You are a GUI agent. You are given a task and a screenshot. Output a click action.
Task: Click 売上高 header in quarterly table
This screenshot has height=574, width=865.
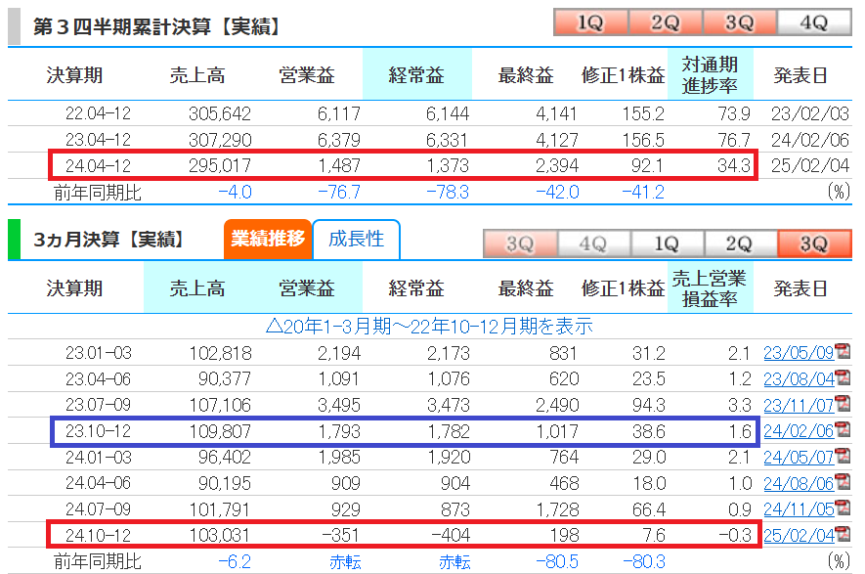[197, 288]
